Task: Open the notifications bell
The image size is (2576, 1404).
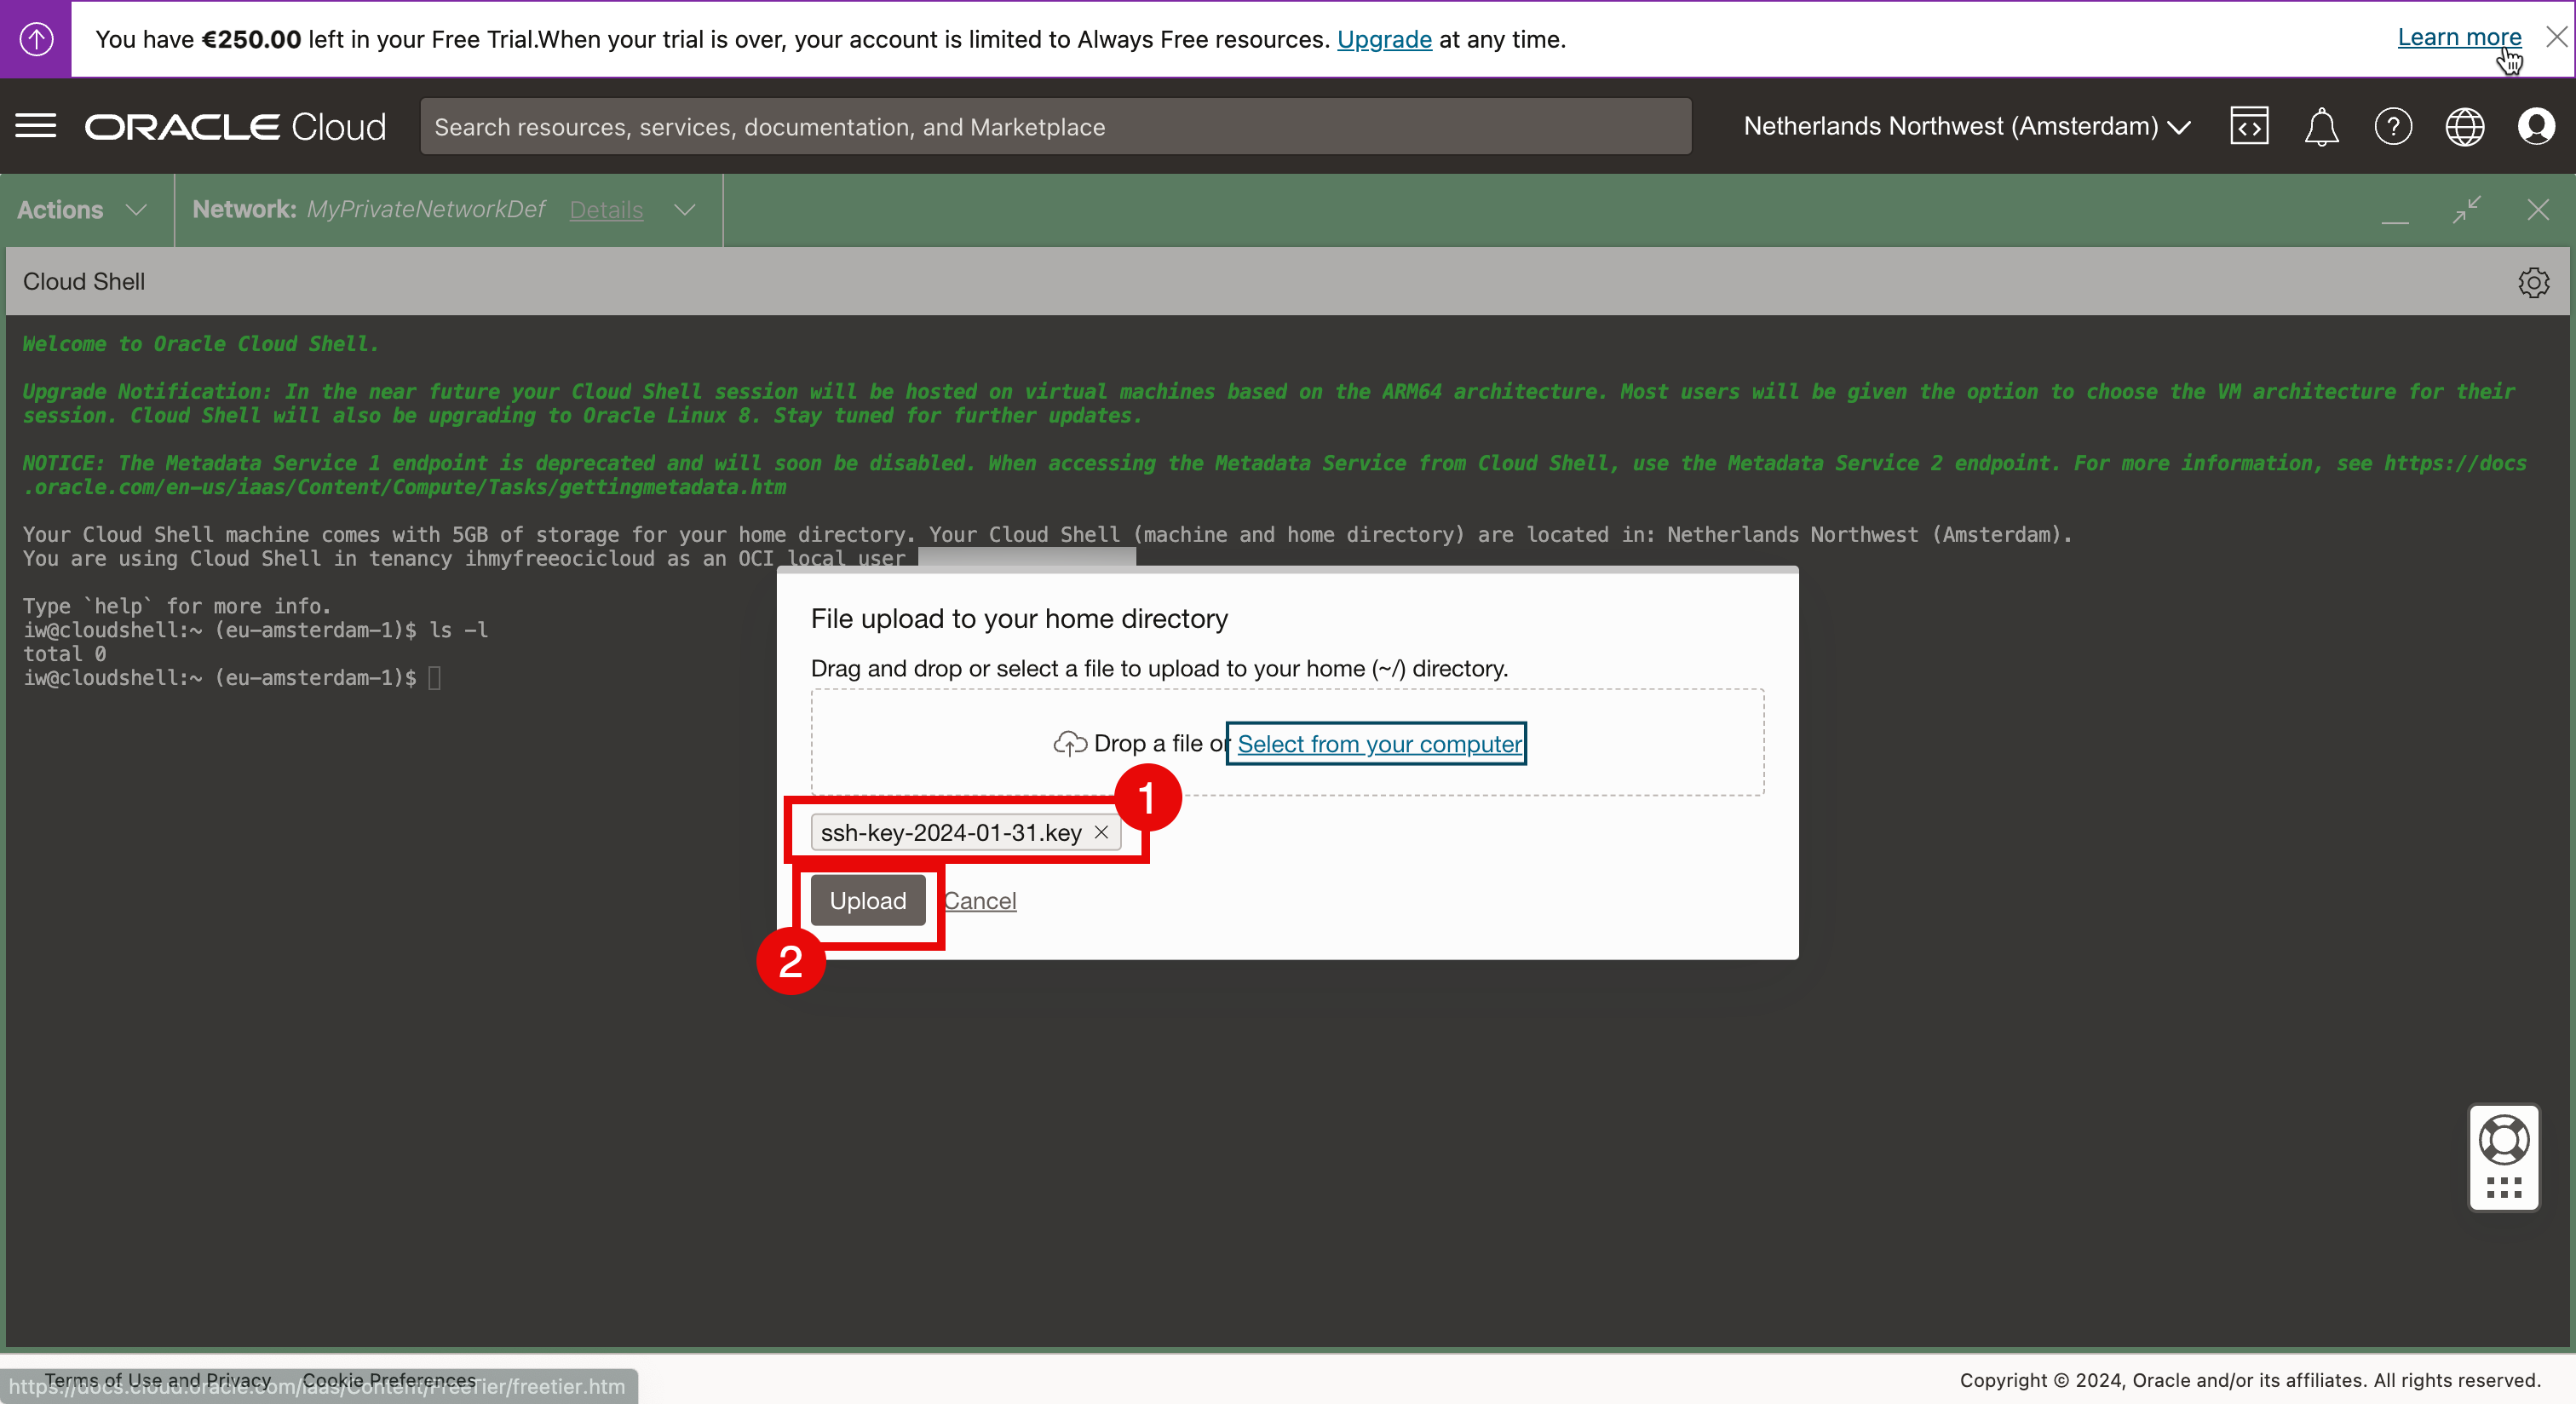Action: [2321, 127]
